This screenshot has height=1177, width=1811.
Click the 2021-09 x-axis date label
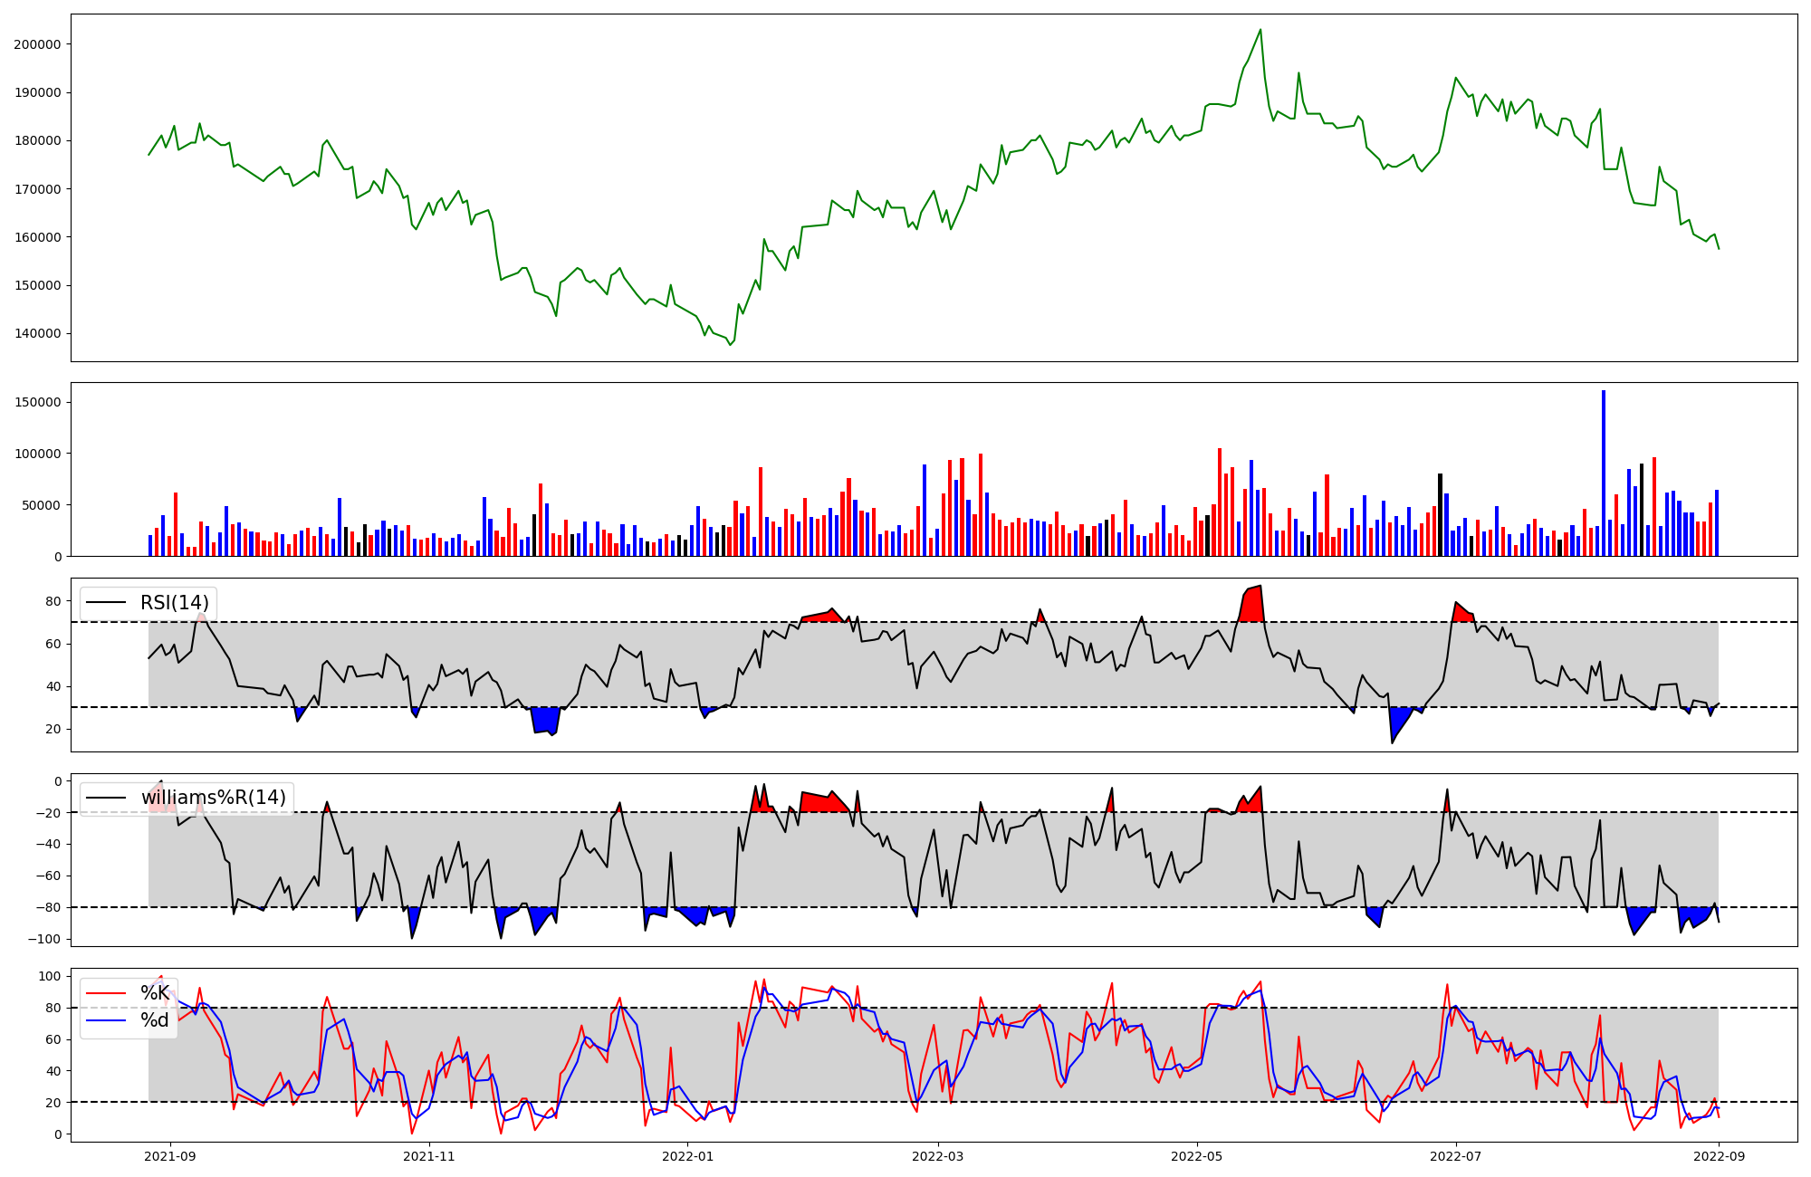tap(169, 1156)
